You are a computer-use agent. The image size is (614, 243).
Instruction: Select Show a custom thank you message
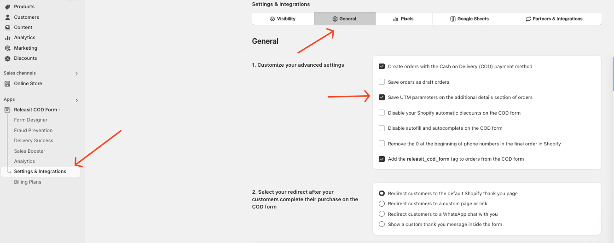382,224
